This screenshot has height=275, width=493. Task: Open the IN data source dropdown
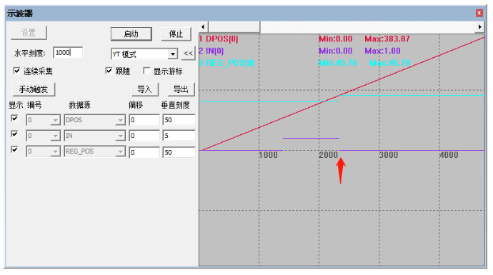pos(120,136)
